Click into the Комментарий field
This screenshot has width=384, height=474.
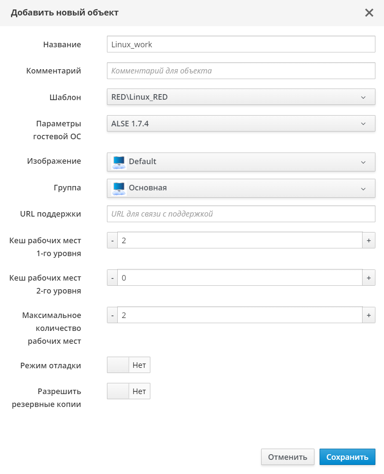pyautogui.click(x=241, y=70)
